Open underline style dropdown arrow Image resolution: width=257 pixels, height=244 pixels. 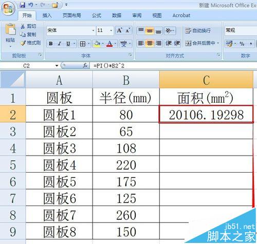point(74,44)
